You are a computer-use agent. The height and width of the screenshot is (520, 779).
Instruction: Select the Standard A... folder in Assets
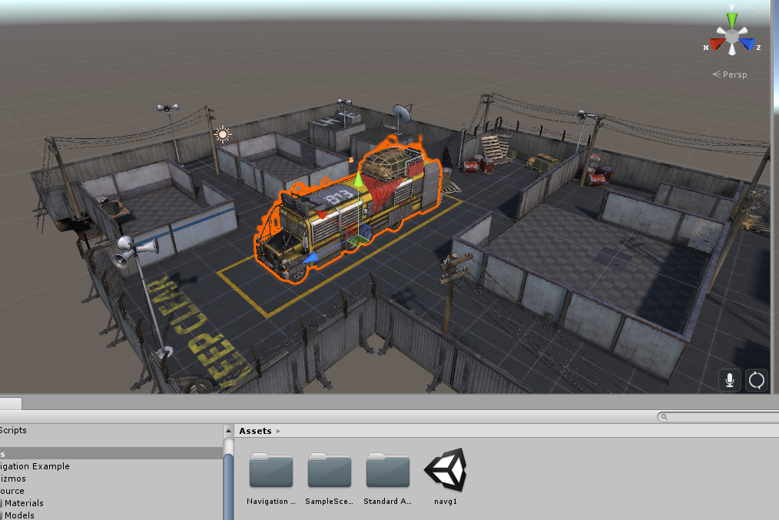387,479
